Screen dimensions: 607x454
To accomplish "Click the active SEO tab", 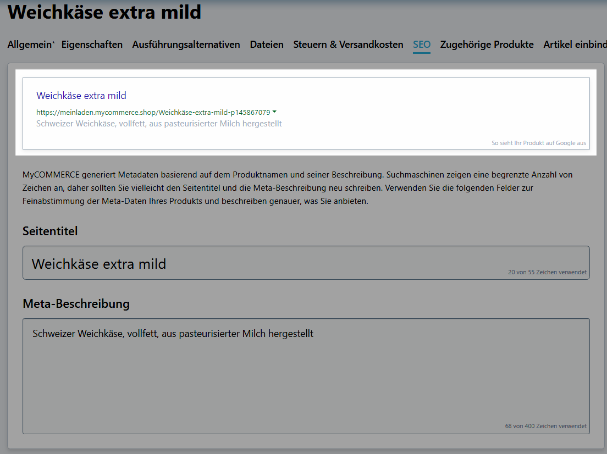I will click(x=422, y=45).
